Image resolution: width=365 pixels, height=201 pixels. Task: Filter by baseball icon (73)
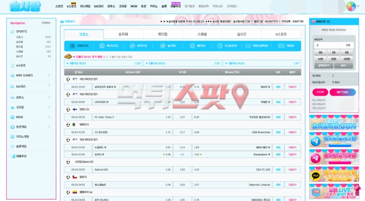[x=132, y=46]
